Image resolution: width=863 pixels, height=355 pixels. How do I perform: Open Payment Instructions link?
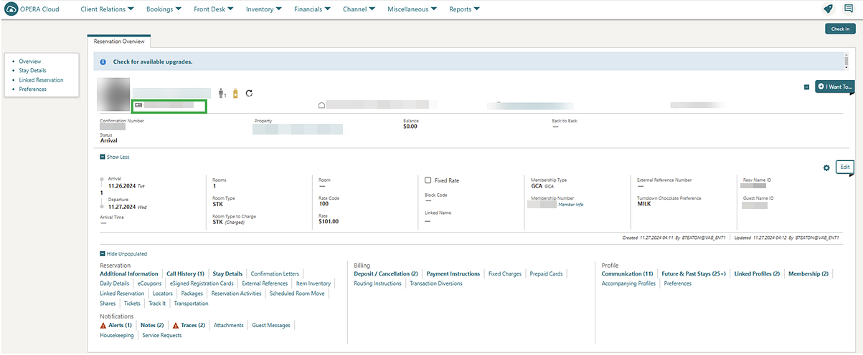click(453, 274)
